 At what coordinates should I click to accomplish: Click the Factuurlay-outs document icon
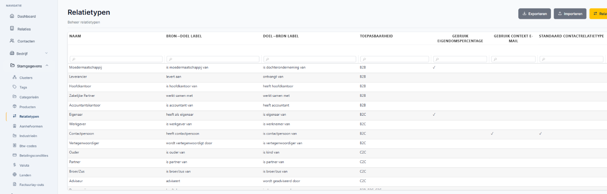tap(14, 184)
